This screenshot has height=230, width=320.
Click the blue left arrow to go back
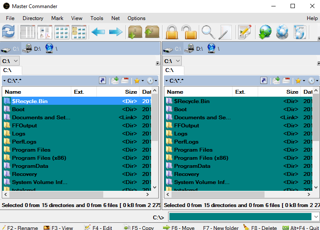coord(98,32)
